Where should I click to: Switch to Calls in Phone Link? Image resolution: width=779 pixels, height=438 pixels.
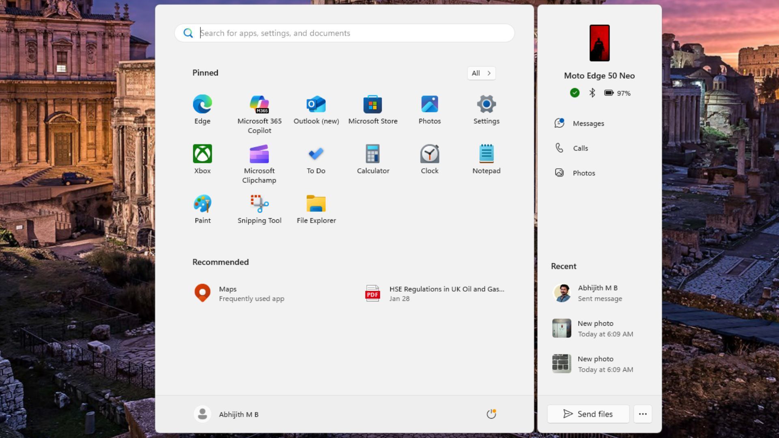tap(580, 148)
